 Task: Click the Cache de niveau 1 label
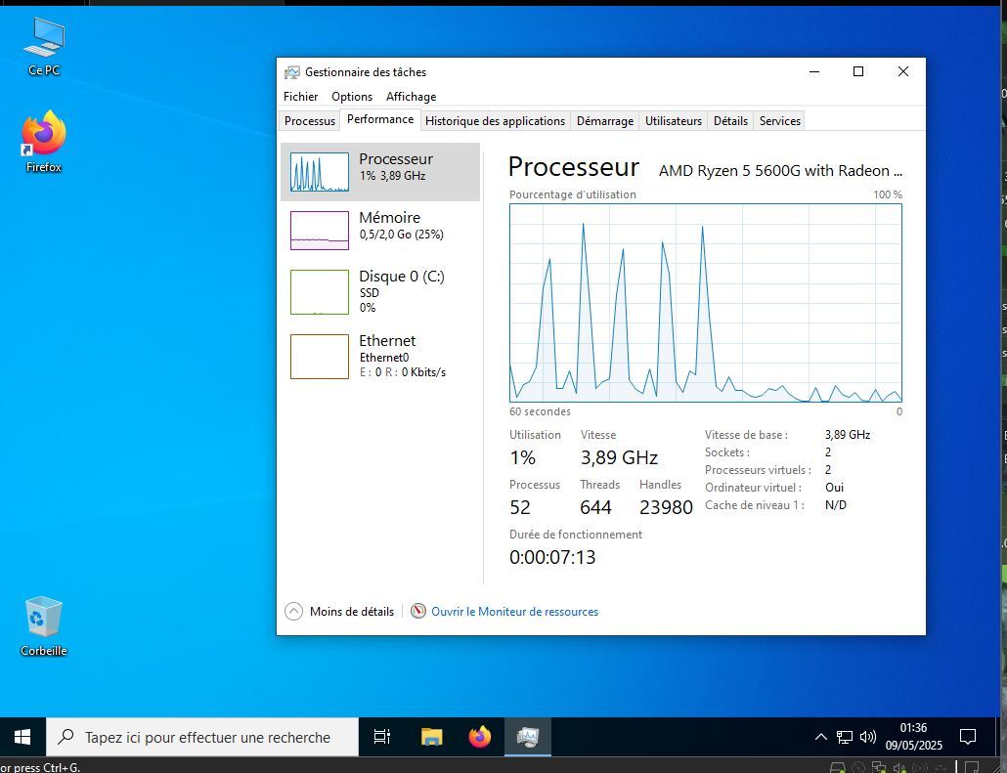(755, 505)
